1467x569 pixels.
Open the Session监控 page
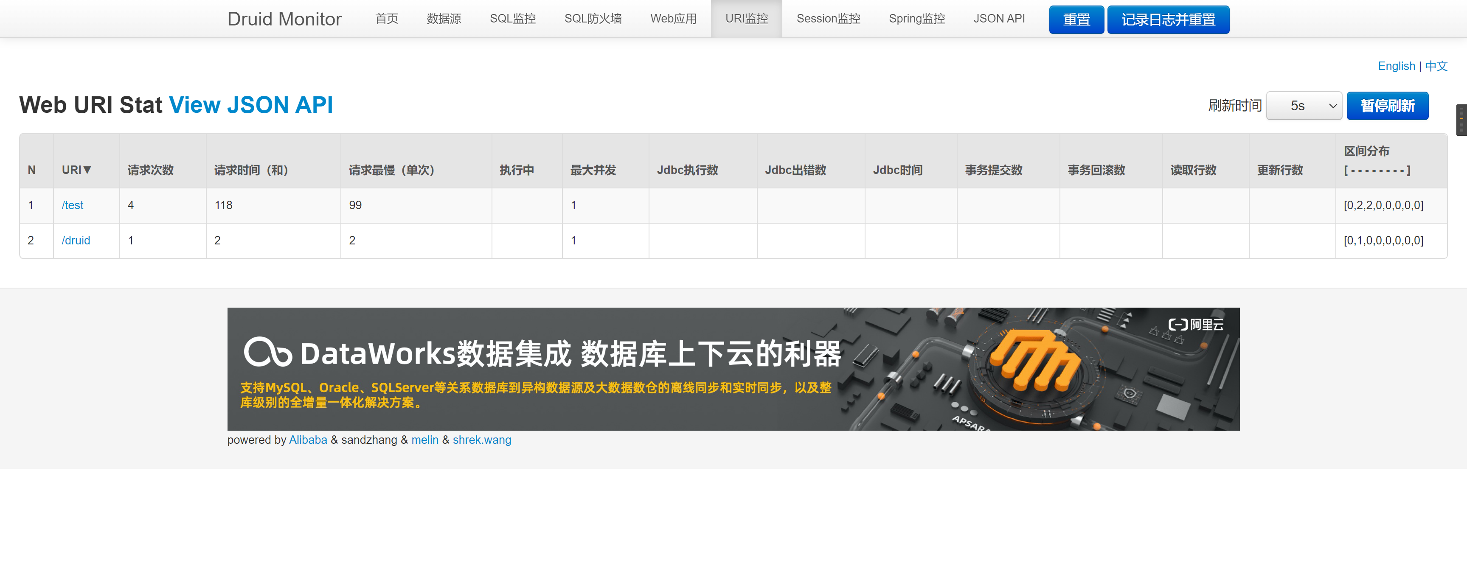(828, 19)
